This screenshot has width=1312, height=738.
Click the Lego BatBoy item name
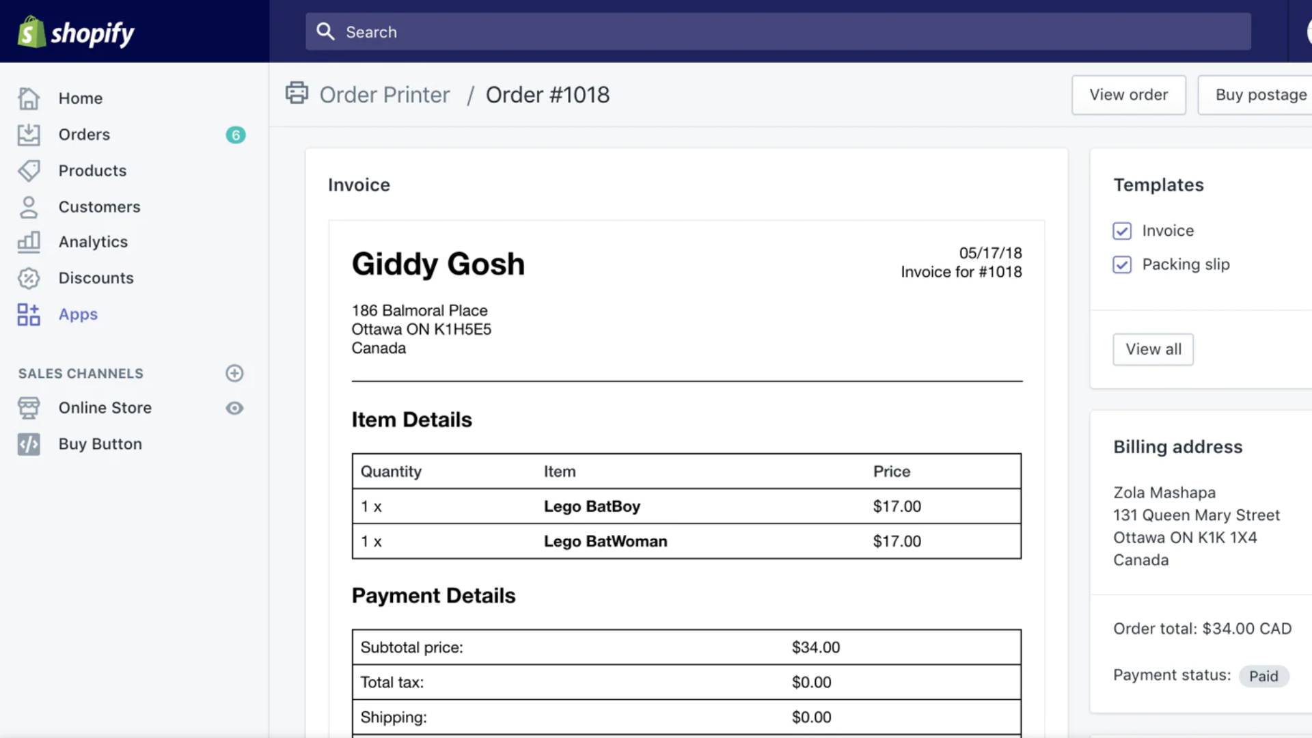coord(592,506)
